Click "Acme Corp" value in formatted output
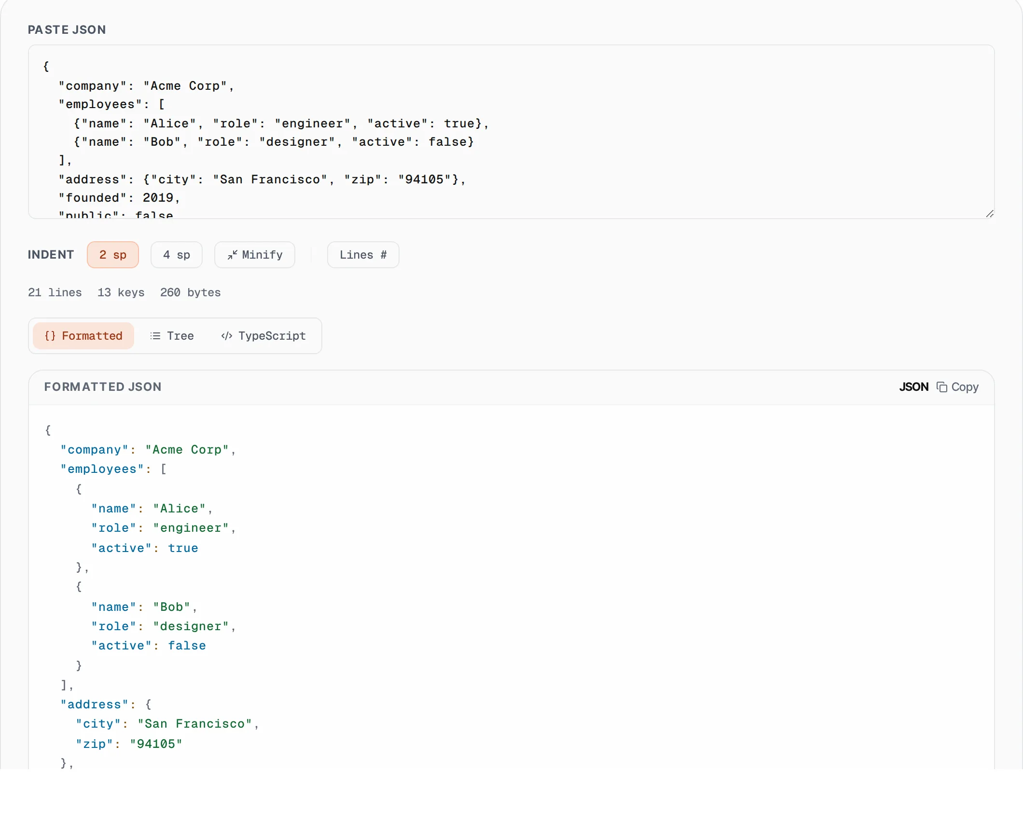This screenshot has width=1023, height=828. tap(187, 450)
